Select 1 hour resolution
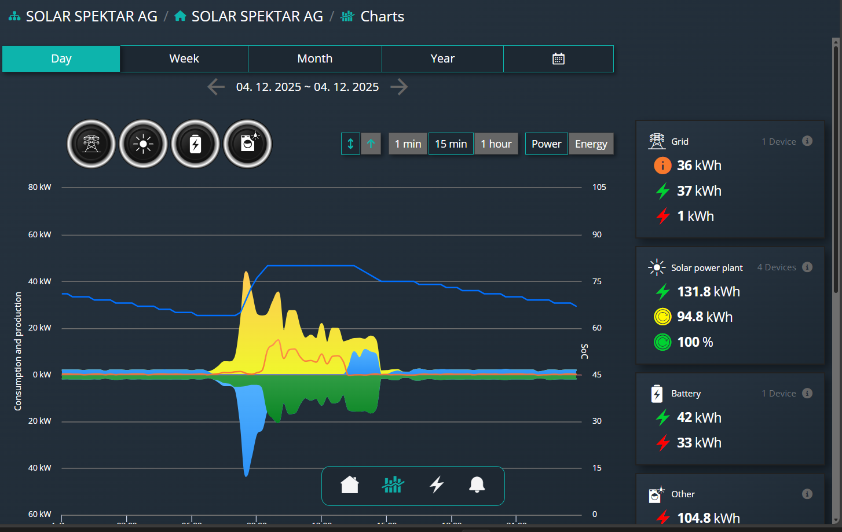 pyautogui.click(x=496, y=144)
